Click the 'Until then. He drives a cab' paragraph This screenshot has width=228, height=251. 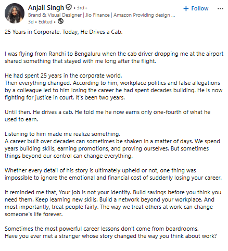pos(107,116)
